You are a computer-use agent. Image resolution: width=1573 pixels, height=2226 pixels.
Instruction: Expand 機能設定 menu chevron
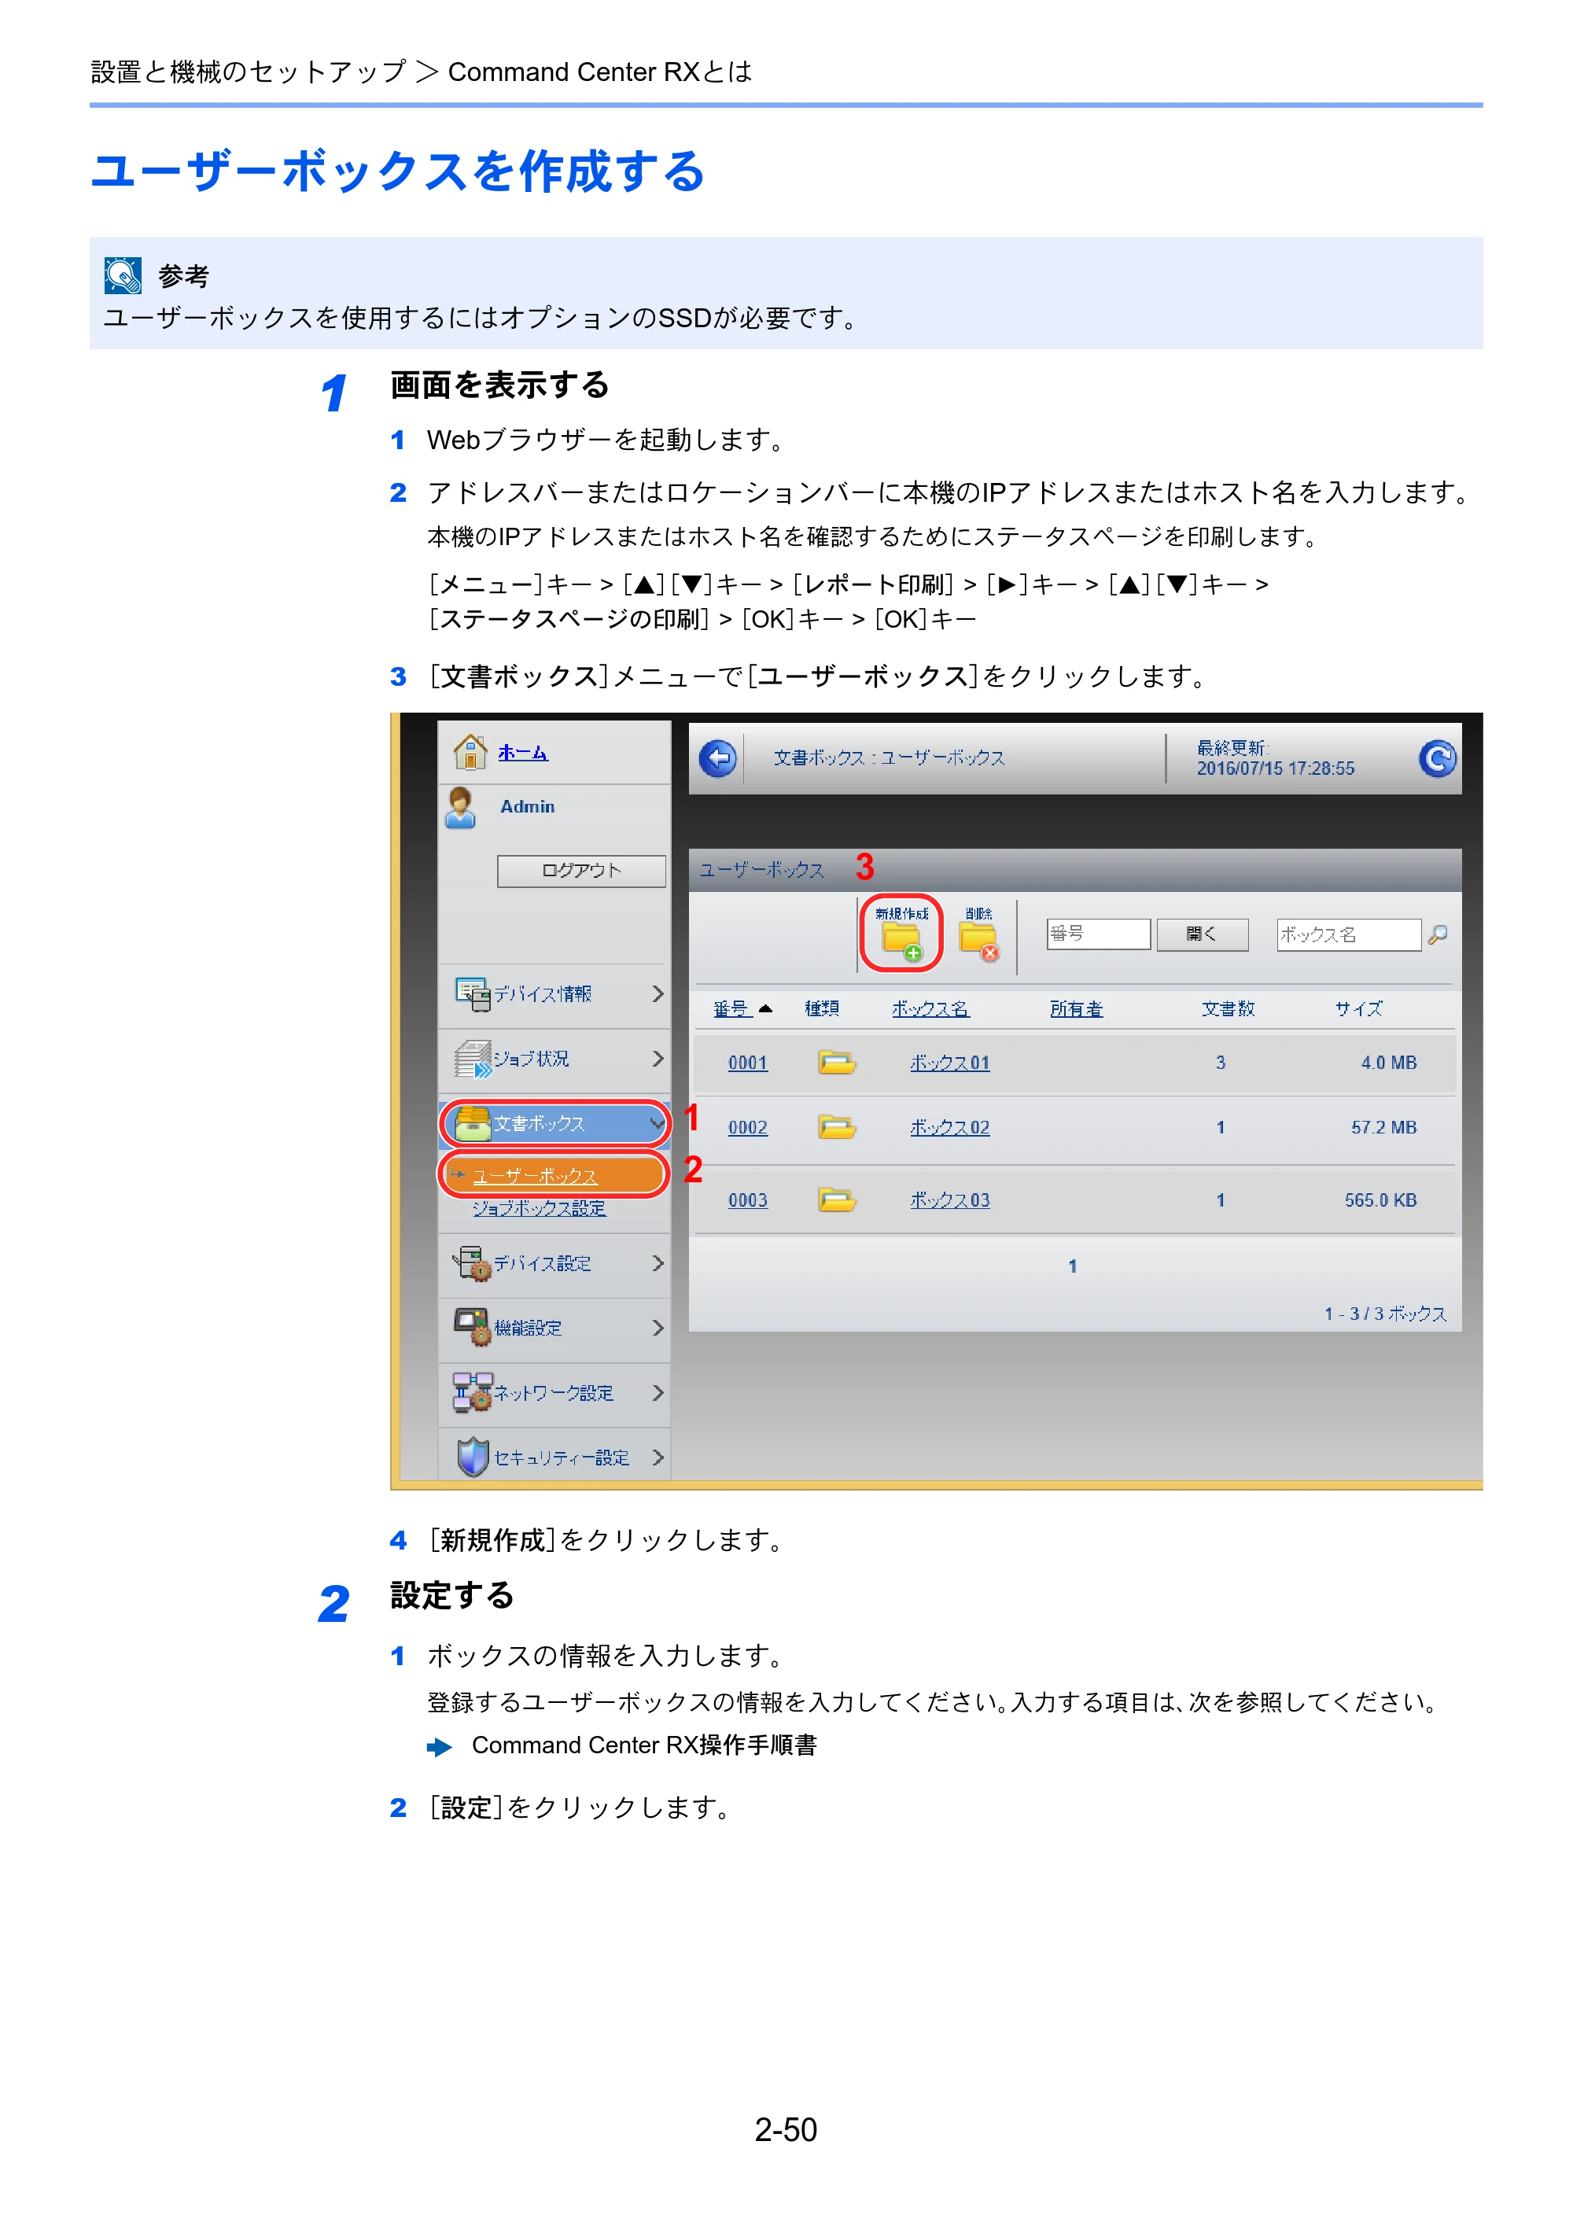[x=658, y=1327]
